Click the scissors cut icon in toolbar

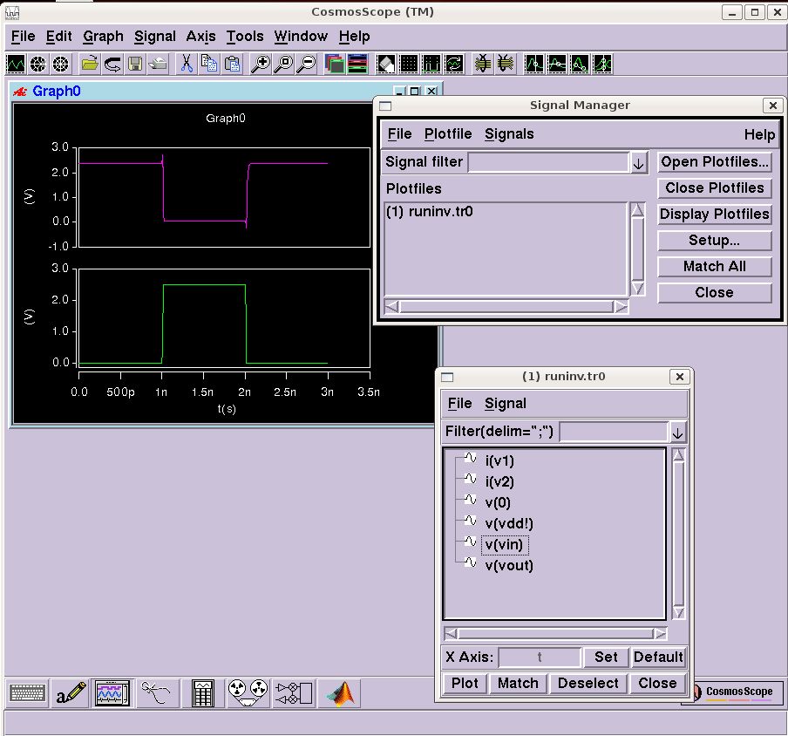click(187, 64)
